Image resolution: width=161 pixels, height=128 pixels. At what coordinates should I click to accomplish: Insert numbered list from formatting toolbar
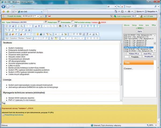[x=36, y=38]
